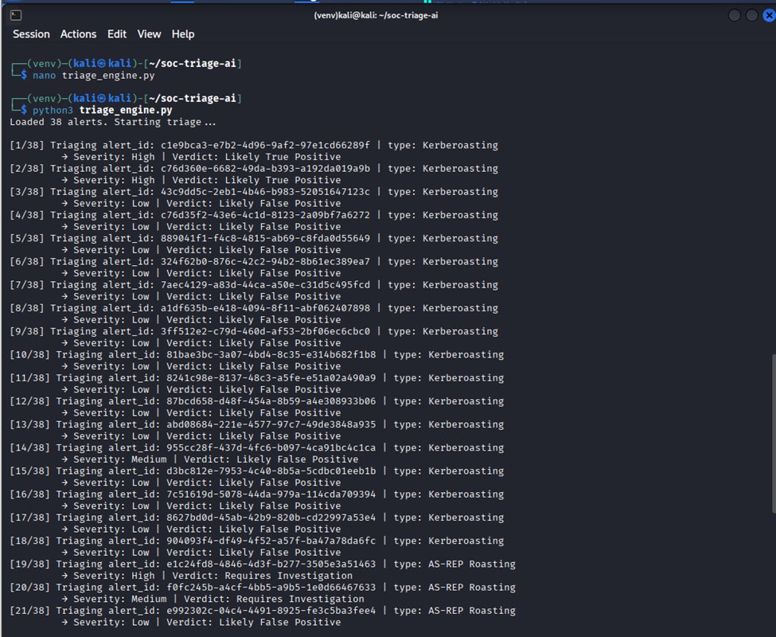Open the Actions menu
This screenshot has height=637, width=776.
click(78, 34)
